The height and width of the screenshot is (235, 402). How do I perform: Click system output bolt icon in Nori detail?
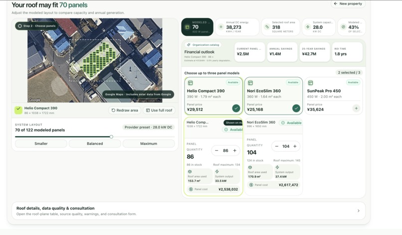277,167
